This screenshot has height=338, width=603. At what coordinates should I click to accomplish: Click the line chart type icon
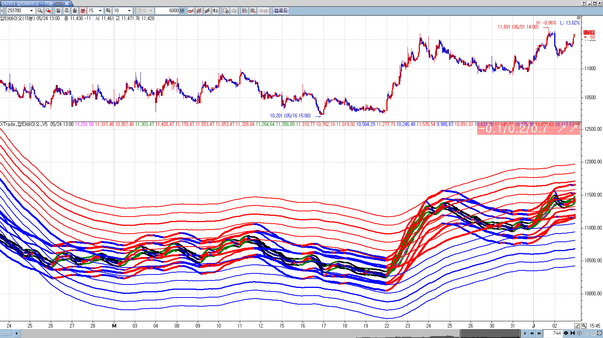tap(191, 11)
